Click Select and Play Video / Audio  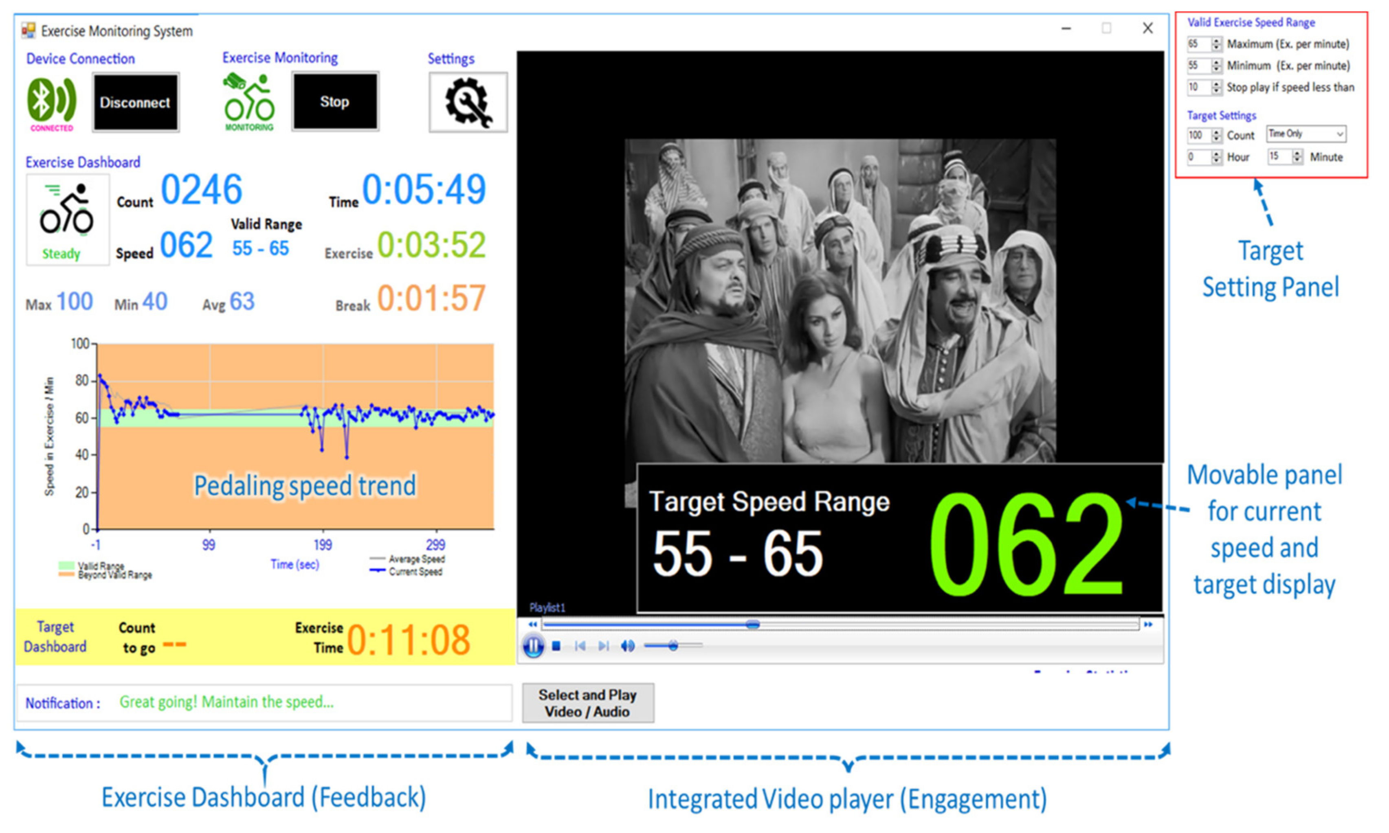(588, 703)
